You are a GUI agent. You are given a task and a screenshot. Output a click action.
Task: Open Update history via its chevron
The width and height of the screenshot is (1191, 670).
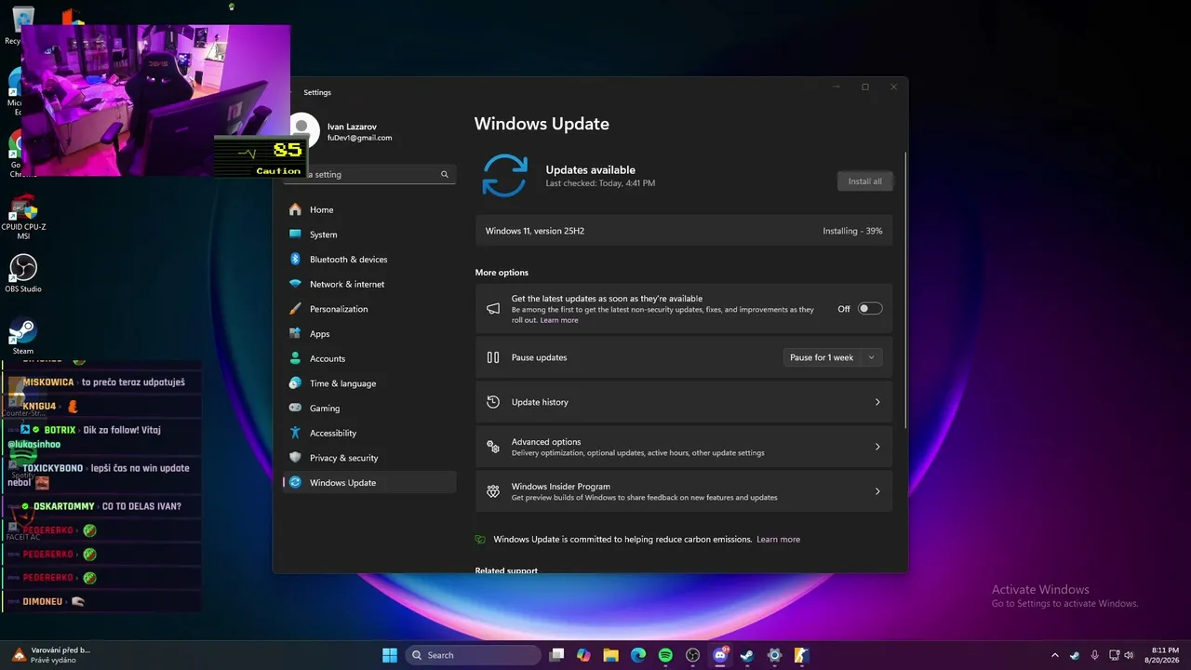point(877,402)
